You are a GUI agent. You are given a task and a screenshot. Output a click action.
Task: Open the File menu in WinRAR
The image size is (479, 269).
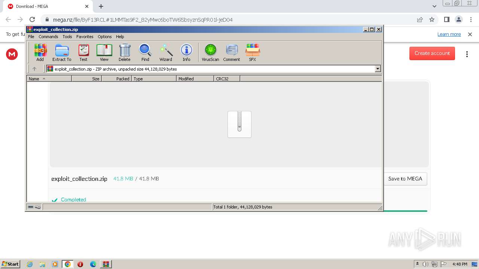(31, 37)
